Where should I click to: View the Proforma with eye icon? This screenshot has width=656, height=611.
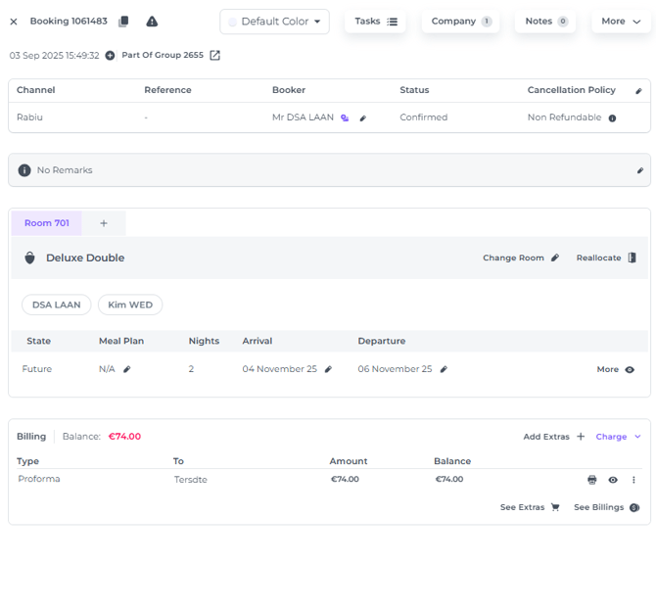613,480
